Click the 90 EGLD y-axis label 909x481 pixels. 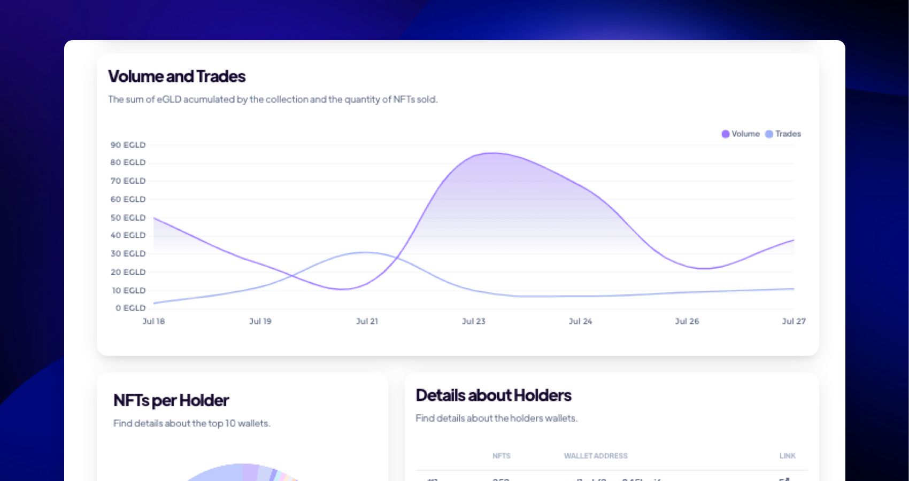[x=128, y=145]
